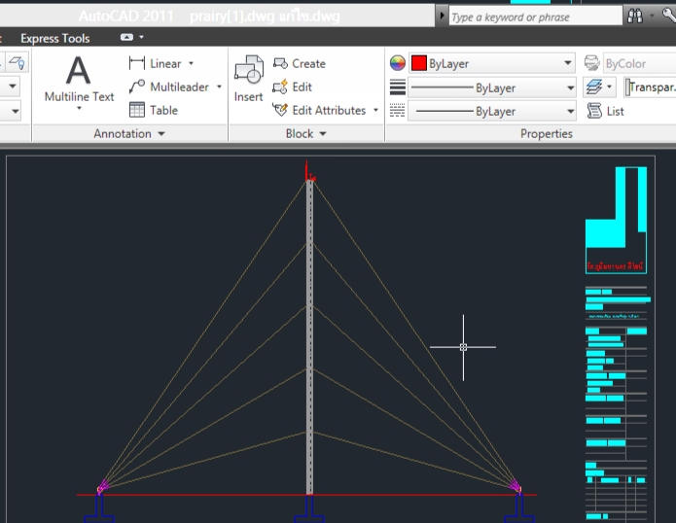Click the Linear dimension icon

tap(137, 63)
